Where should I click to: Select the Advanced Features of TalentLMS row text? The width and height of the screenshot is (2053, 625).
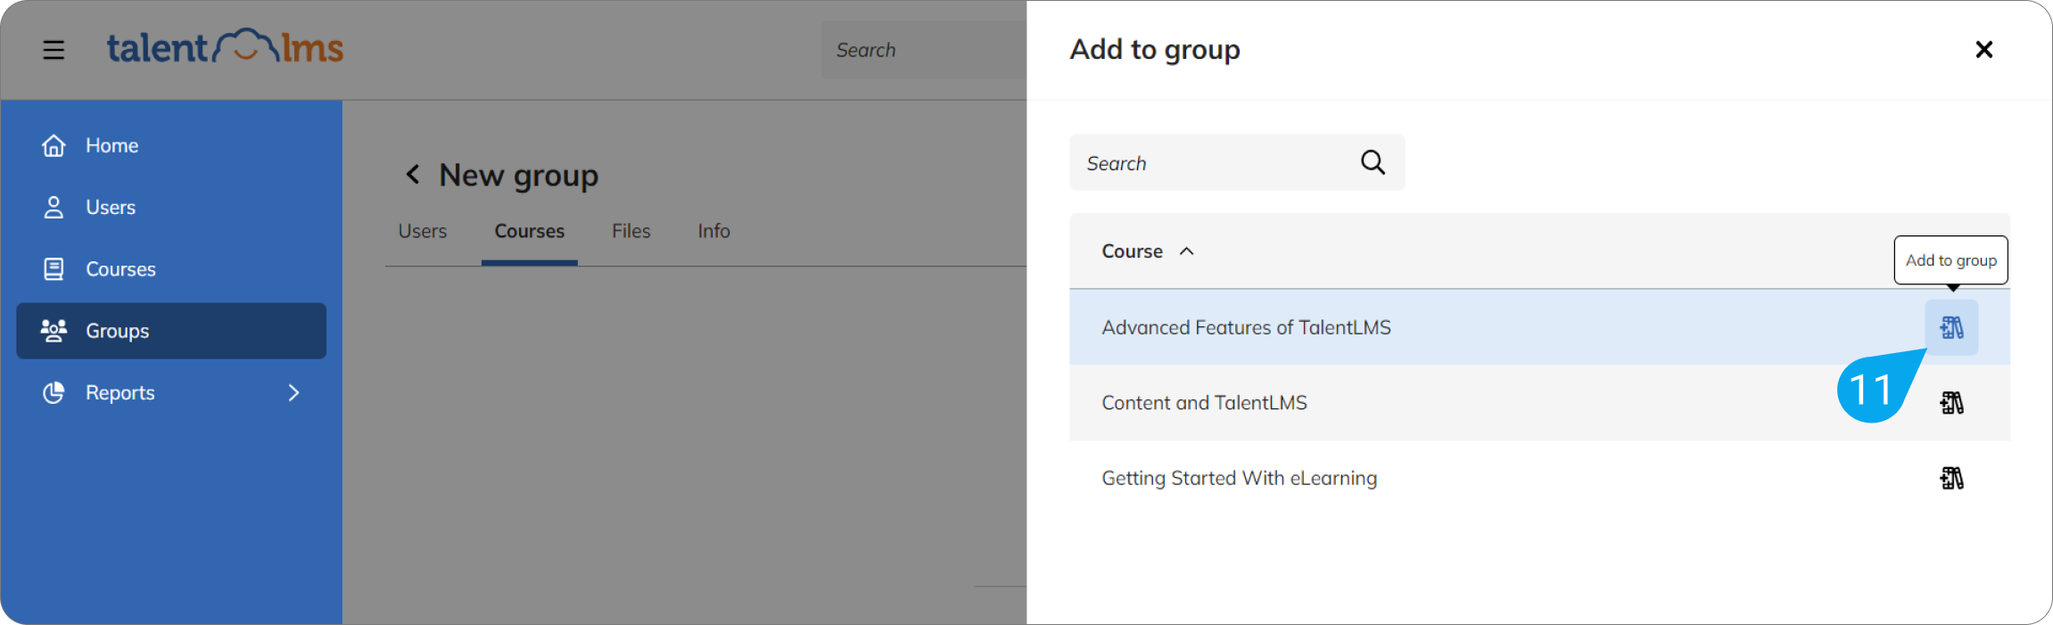(x=1246, y=327)
